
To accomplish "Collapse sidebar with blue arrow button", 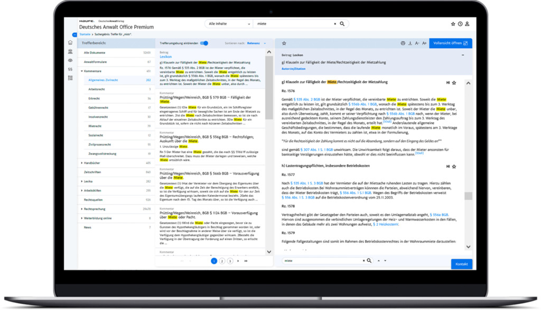I will click(74, 34).
